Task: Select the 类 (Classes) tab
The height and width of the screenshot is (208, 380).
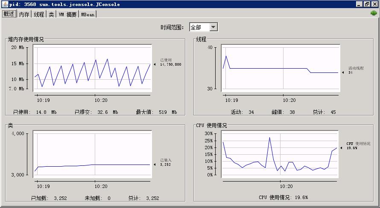Action: point(51,14)
